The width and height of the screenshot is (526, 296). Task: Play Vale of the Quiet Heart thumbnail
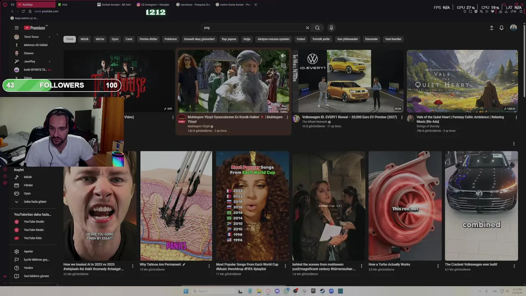tap(462, 81)
